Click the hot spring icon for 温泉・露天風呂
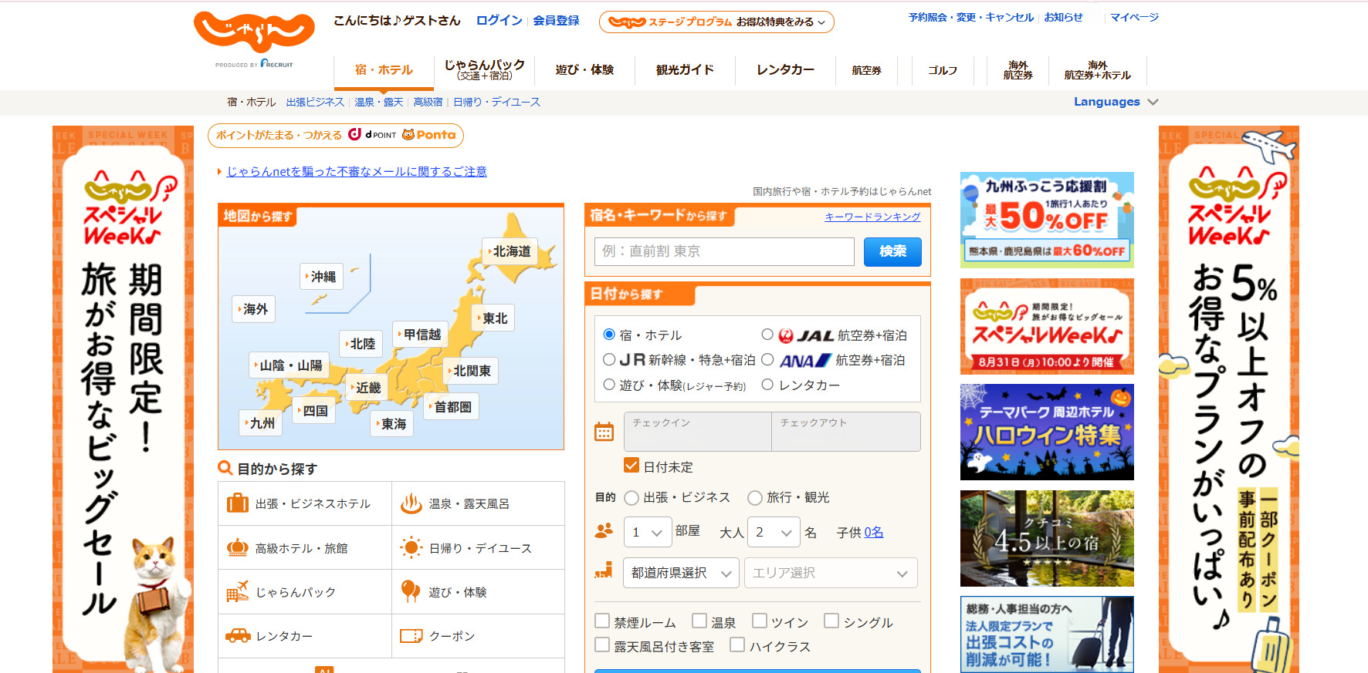 pyautogui.click(x=411, y=503)
